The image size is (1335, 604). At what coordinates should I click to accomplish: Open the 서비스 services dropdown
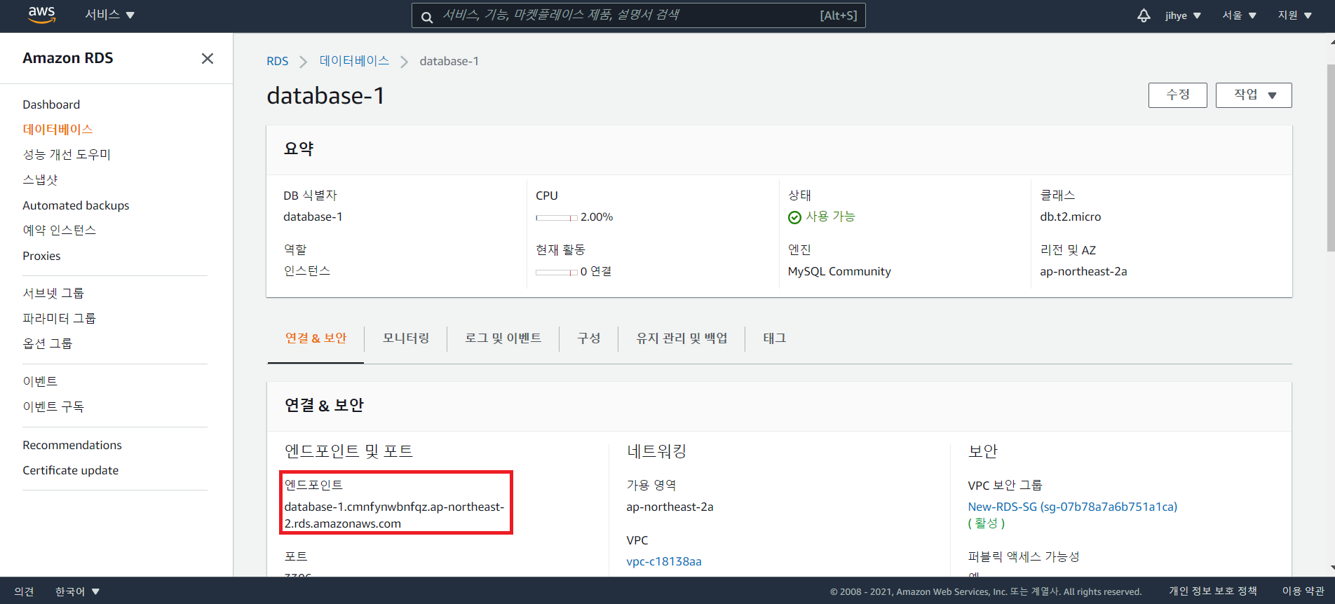click(109, 15)
